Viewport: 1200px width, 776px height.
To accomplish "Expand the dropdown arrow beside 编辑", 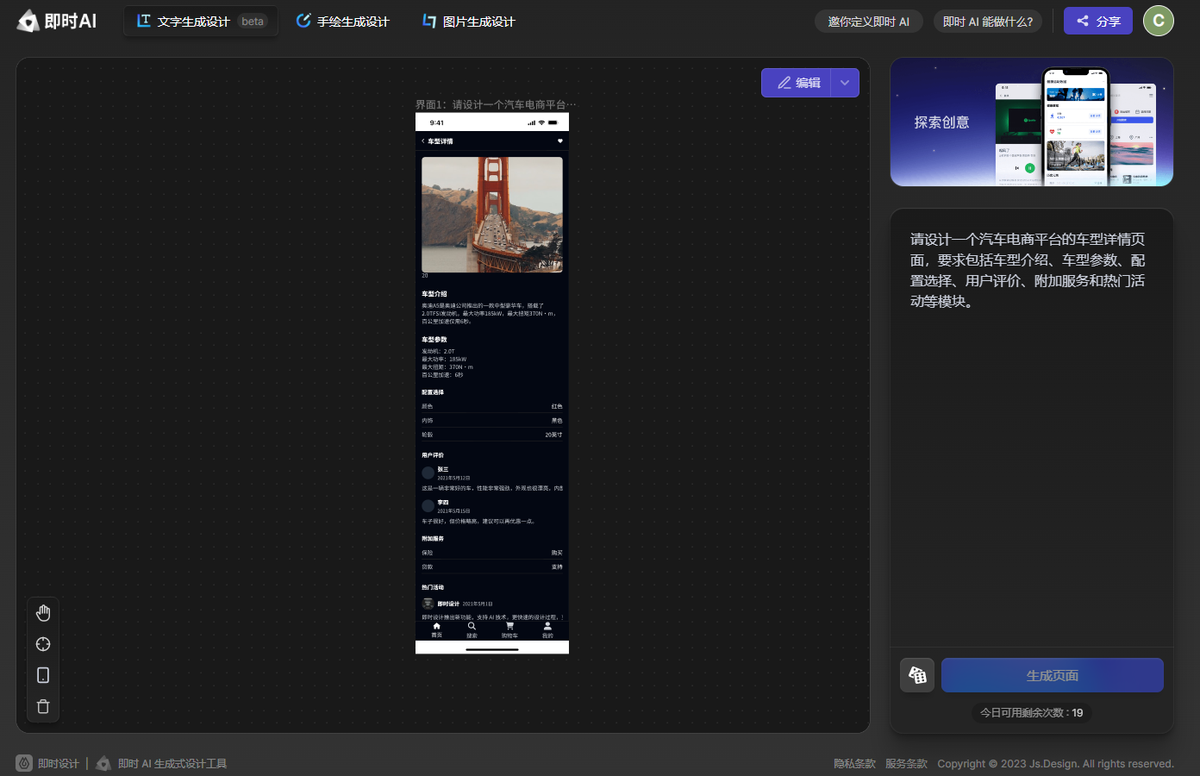I will tap(845, 83).
